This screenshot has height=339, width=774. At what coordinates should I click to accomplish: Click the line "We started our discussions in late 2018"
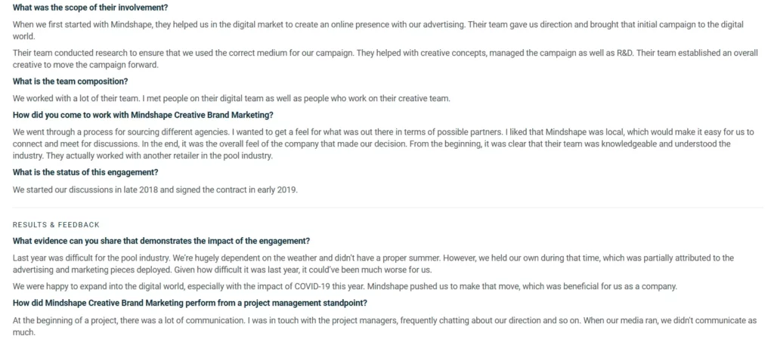155,190
